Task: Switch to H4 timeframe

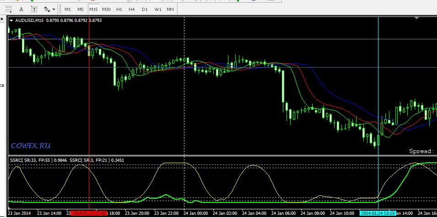Action: [131, 9]
